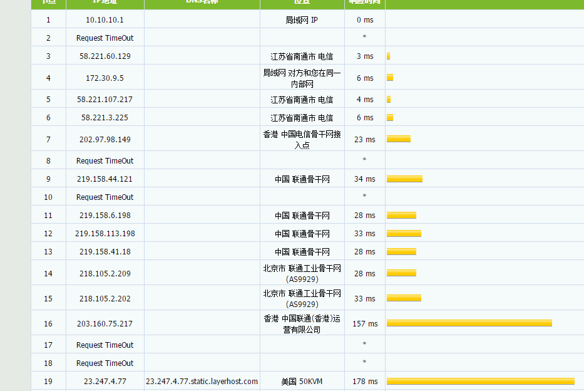Click Request TimeOut in hop 2
The width and height of the screenshot is (584, 391).
pos(105,38)
